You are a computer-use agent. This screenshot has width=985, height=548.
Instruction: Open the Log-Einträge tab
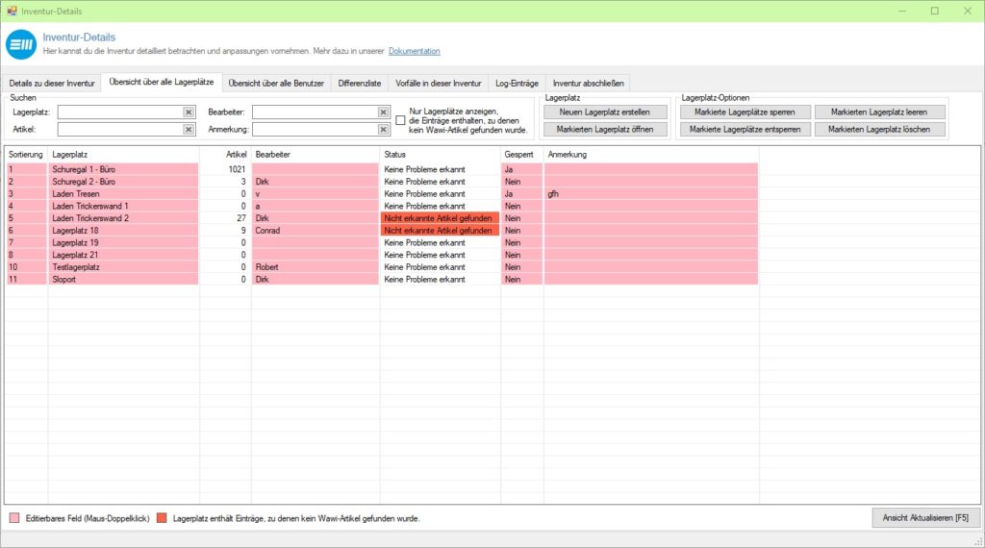click(517, 84)
